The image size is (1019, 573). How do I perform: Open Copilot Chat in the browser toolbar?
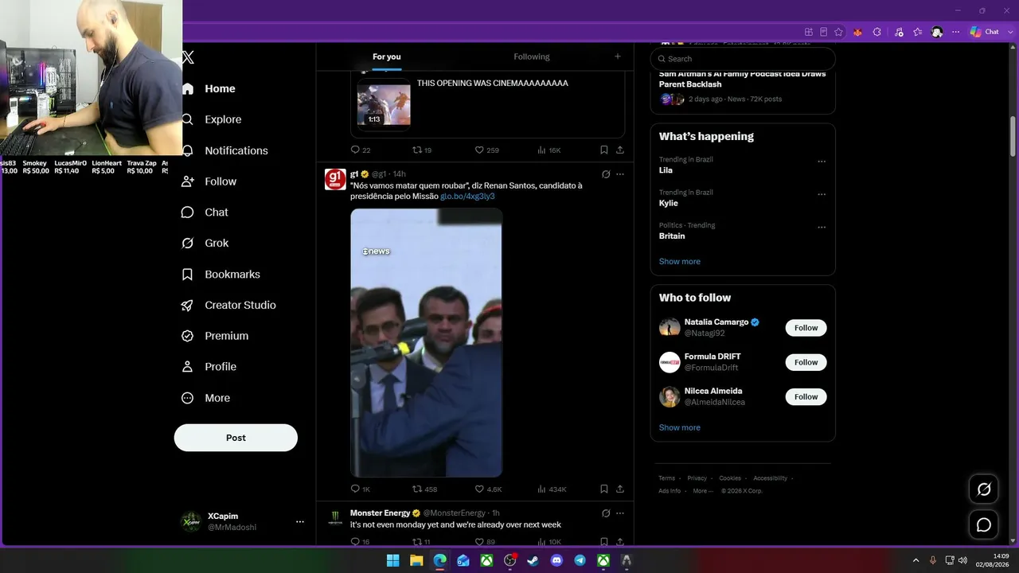[x=985, y=32]
